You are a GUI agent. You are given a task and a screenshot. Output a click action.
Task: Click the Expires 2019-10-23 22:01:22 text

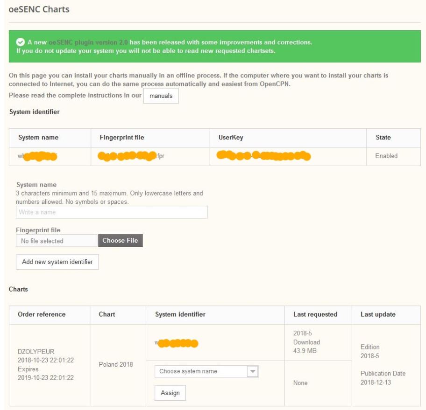pyautogui.click(x=46, y=373)
